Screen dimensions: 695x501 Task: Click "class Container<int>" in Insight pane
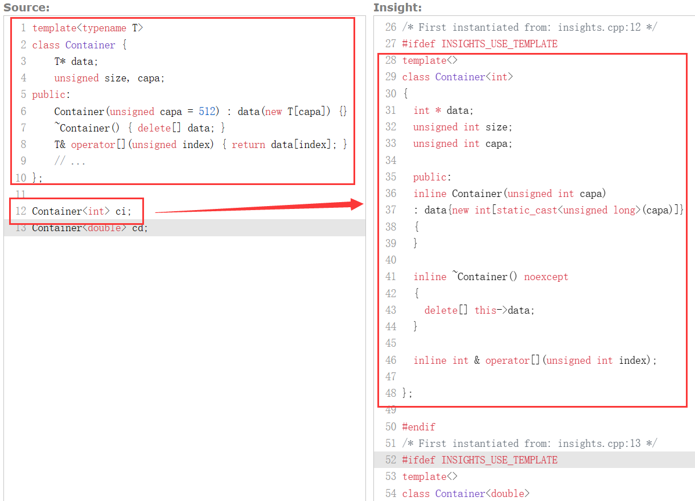[457, 77]
